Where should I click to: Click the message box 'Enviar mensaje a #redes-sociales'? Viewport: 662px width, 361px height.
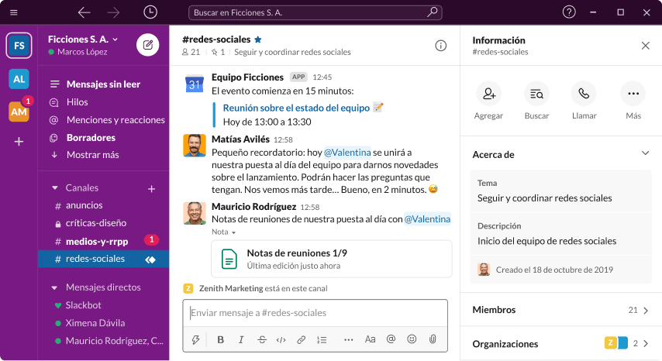315,313
